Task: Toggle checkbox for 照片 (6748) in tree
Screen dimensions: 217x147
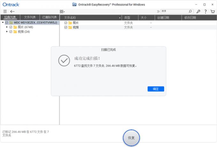Action: pos(11,27)
